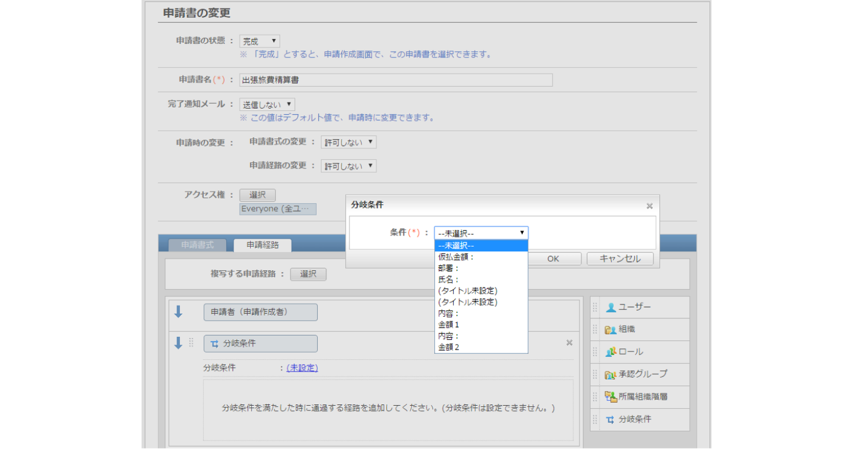Image resolution: width=854 pixels, height=449 pixels.
Task: Click the drag handle beside 組織
Action: (x=595, y=330)
